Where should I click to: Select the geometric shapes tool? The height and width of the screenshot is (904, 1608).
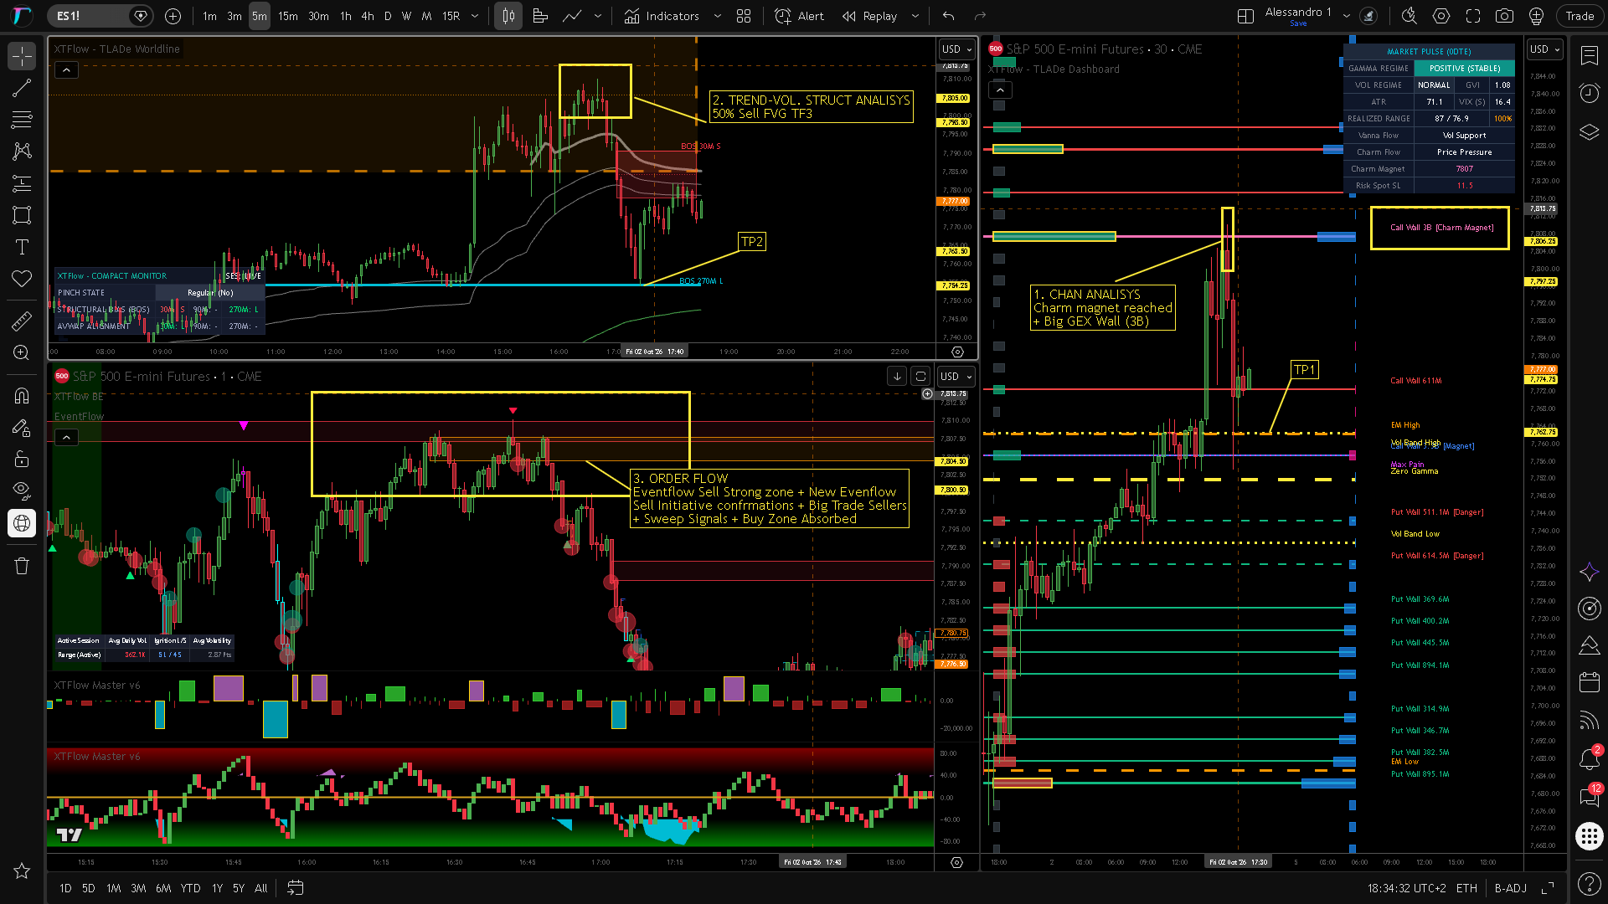pyautogui.click(x=22, y=215)
